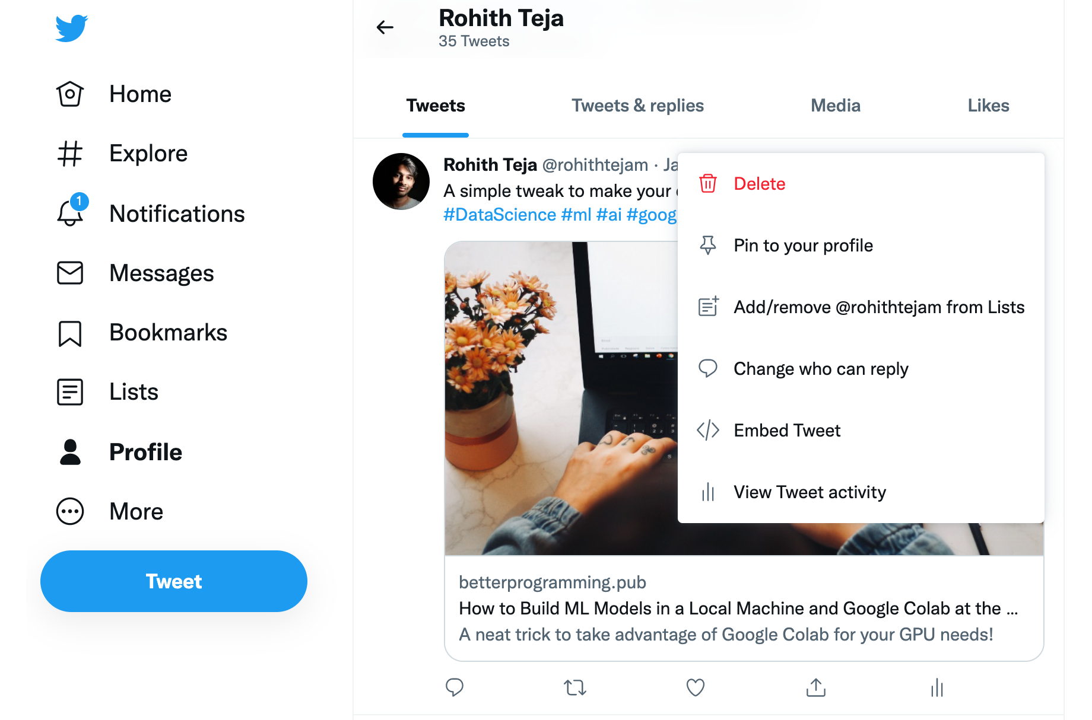Open Messages via the envelope icon
This screenshot has height=720, width=1092.
click(x=70, y=273)
